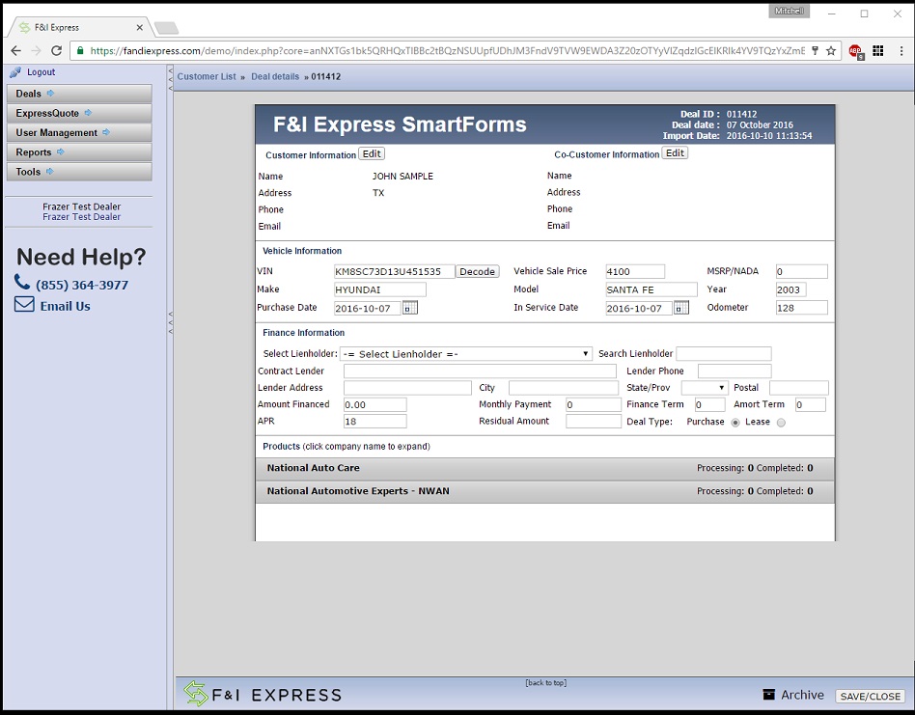Click the envelope email icon
Viewport: 915px width, 715px height.
(x=24, y=304)
